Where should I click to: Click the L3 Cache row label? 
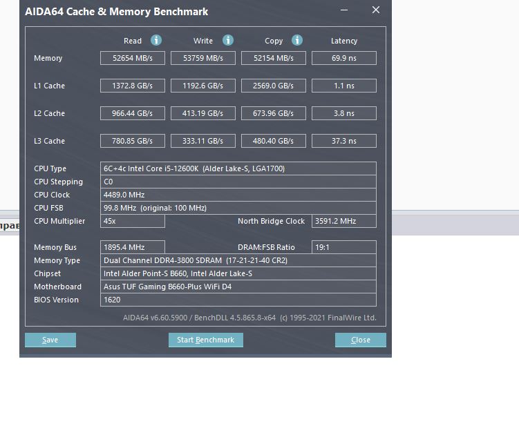tap(49, 141)
